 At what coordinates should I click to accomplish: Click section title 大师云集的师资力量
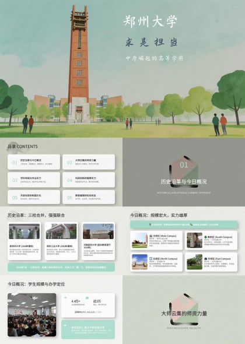(x=184, y=314)
